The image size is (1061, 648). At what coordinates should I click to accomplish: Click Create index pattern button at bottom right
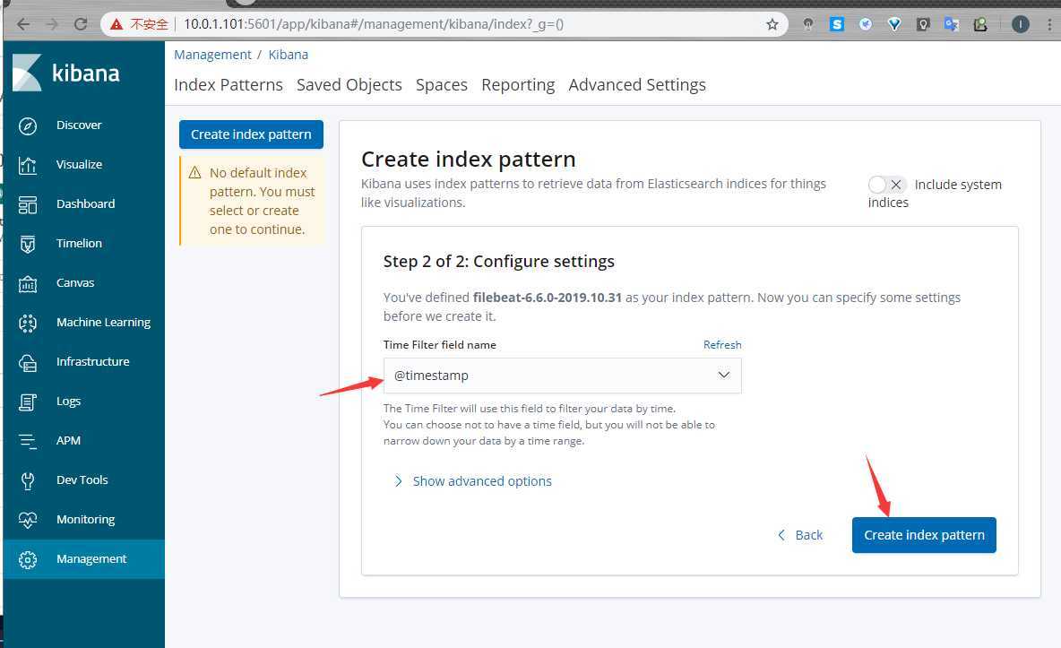pyautogui.click(x=924, y=535)
